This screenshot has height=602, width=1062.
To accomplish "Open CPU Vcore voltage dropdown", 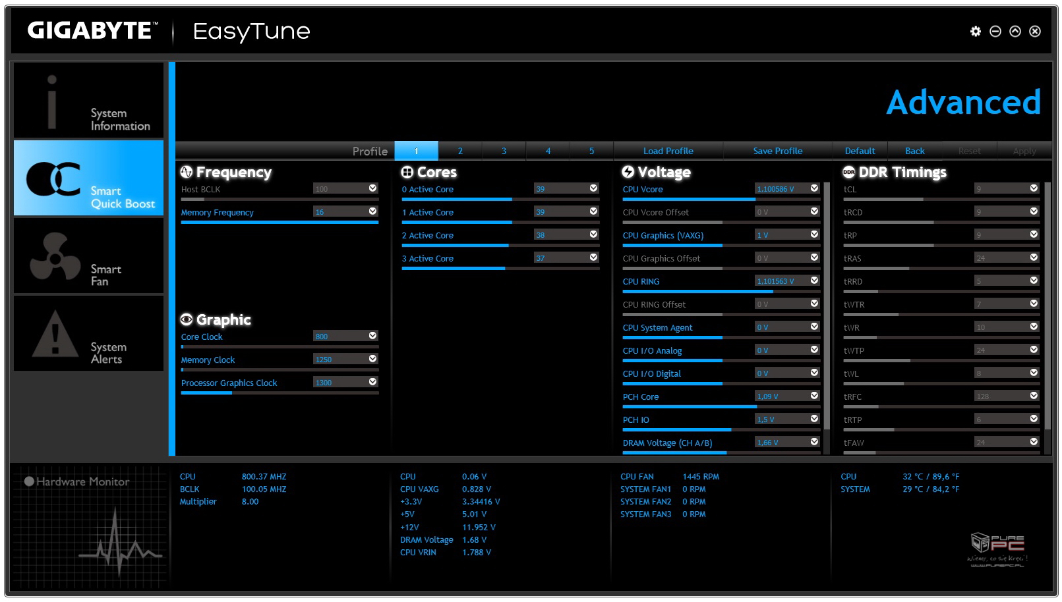I will pos(814,188).
